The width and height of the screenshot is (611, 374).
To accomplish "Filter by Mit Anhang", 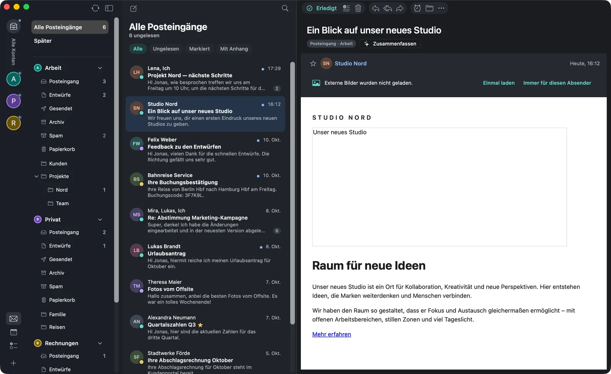I will (234, 49).
